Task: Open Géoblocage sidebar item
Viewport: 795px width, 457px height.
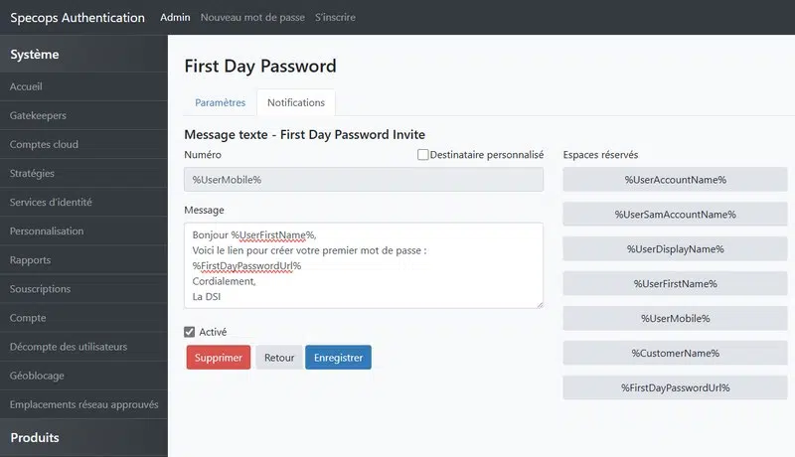Action: click(39, 376)
